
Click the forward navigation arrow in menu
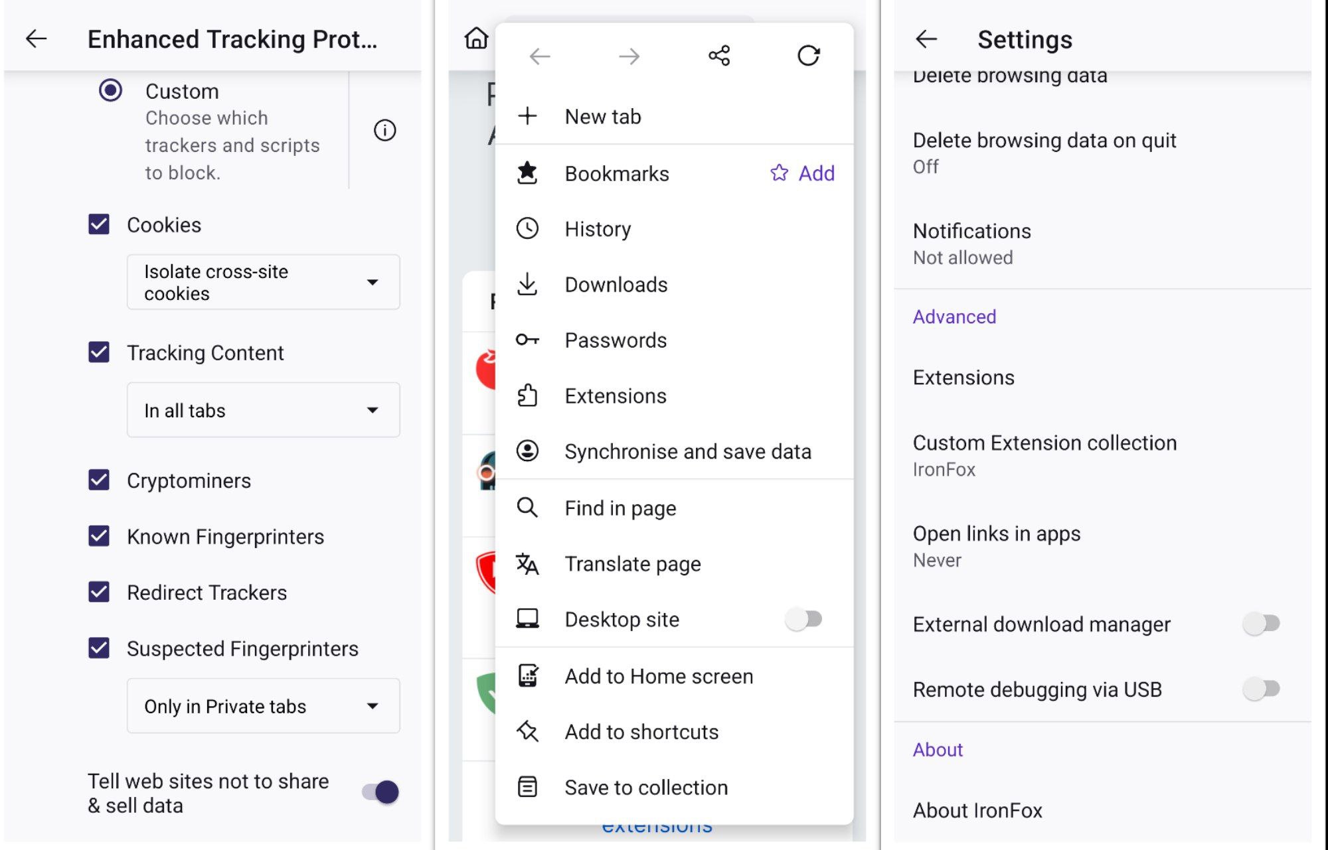(x=629, y=56)
